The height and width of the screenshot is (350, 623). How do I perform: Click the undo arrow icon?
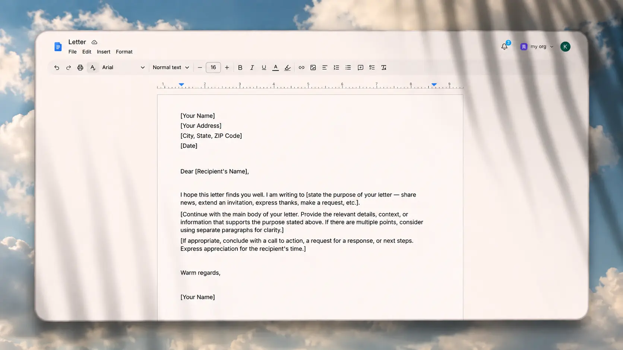coord(57,68)
